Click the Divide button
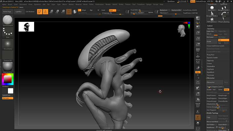 tap(212, 41)
